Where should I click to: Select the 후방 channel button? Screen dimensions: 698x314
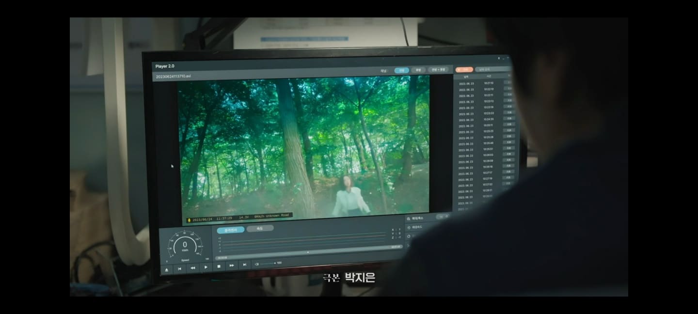(x=418, y=70)
